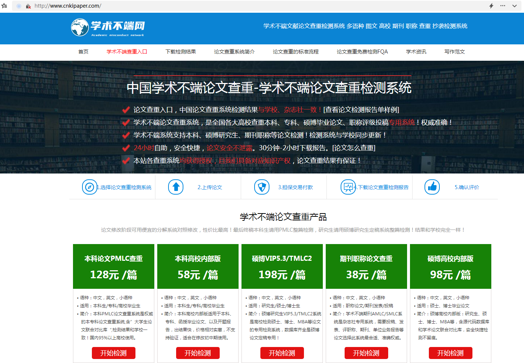Open 论文查重系统简介 menu item
This screenshot has height=363, width=524.
234,52
